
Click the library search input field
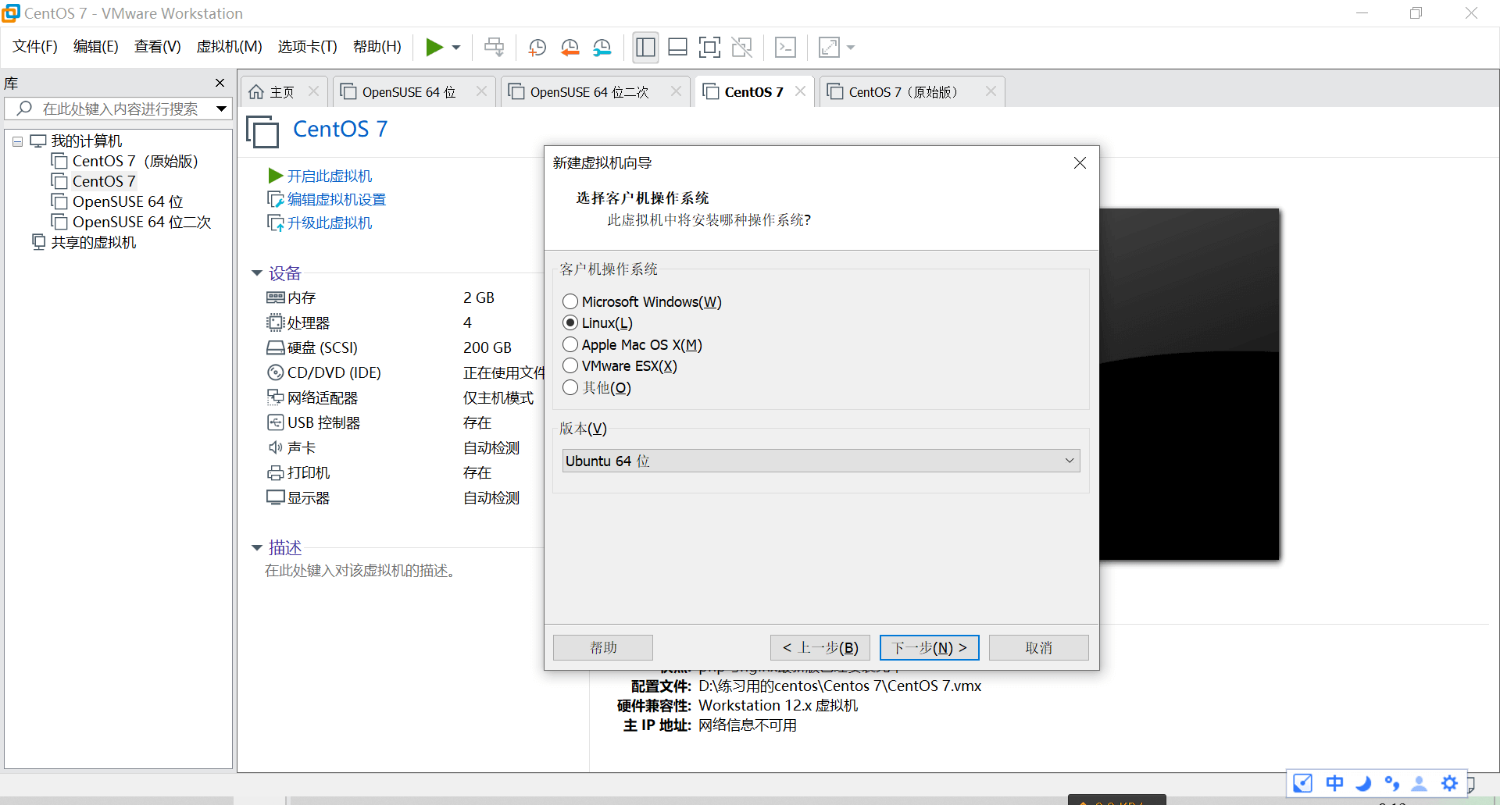[x=117, y=109]
